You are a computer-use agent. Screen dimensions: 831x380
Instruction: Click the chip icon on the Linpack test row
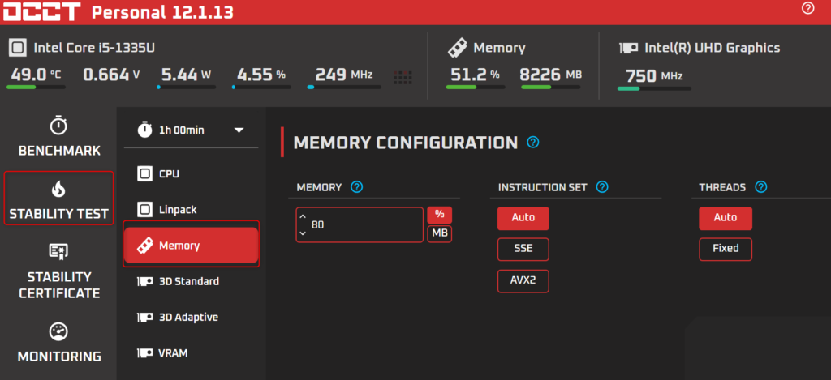click(x=144, y=210)
